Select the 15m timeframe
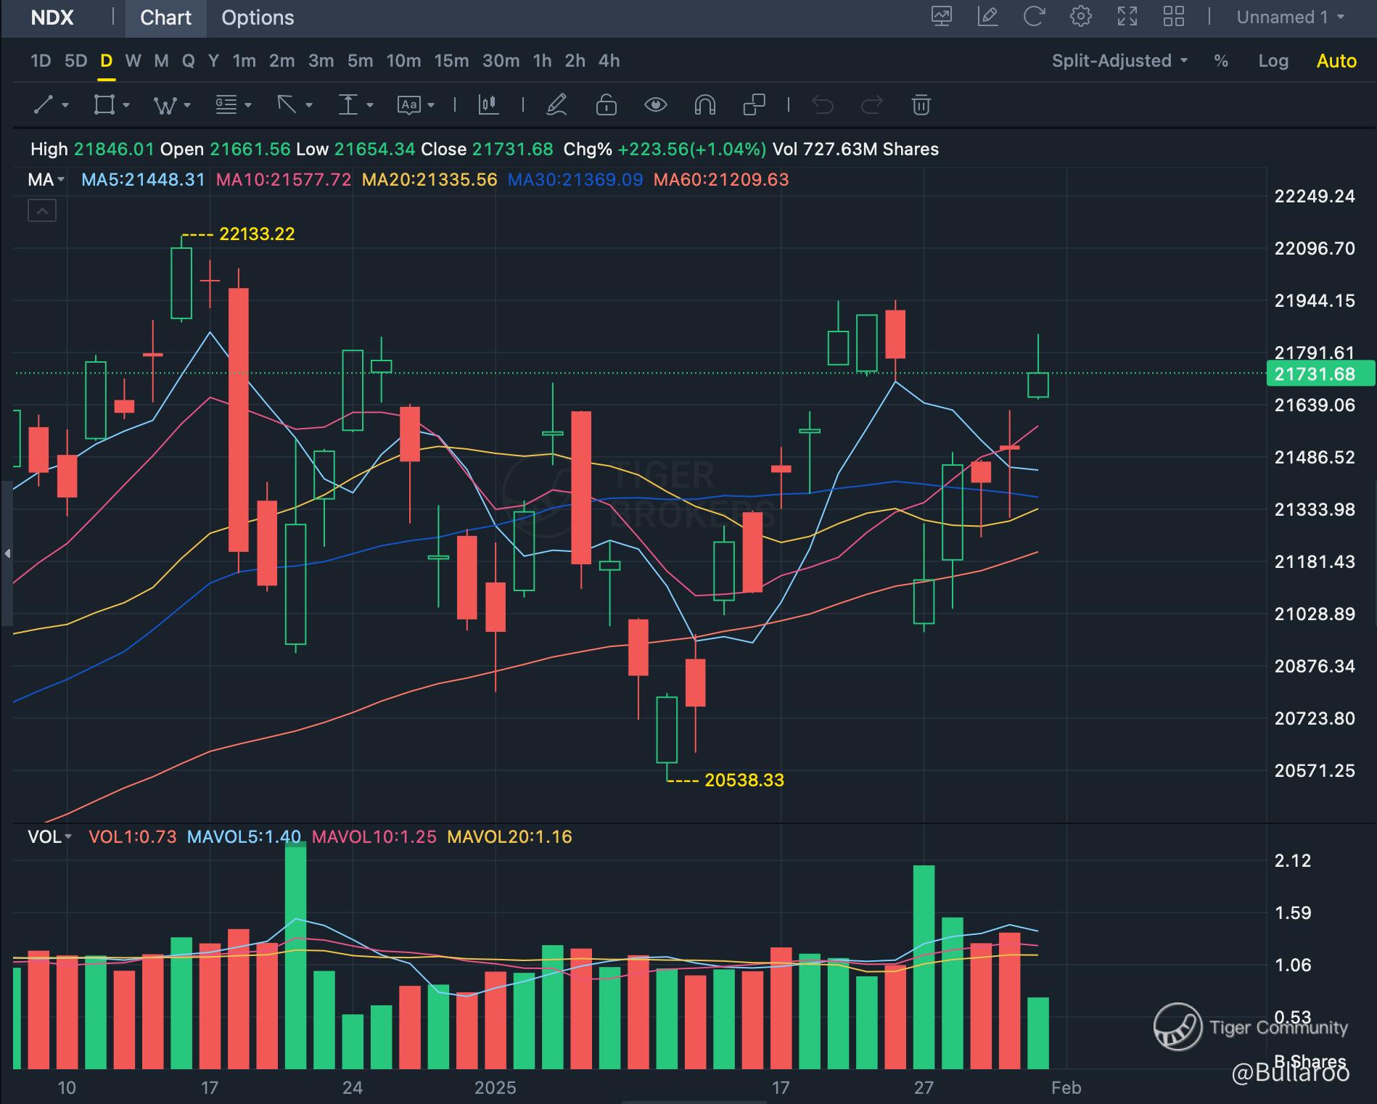This screenshot has width=1377, height=1104. pos(451,61)
